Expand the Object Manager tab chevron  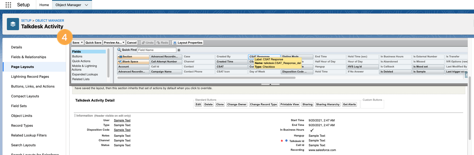click(86, 5)
